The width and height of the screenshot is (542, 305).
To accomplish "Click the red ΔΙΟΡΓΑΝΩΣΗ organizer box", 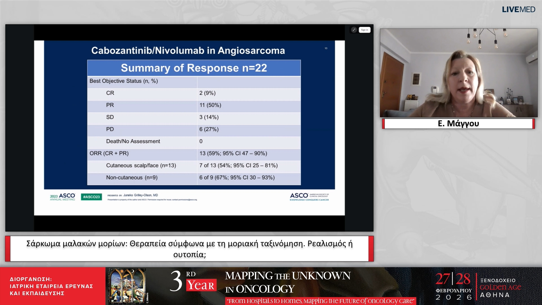I will [53, 286].
